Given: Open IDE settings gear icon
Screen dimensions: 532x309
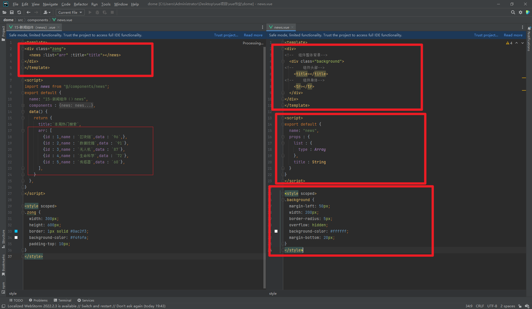Looking at the screenshot, I should point(520,12).
